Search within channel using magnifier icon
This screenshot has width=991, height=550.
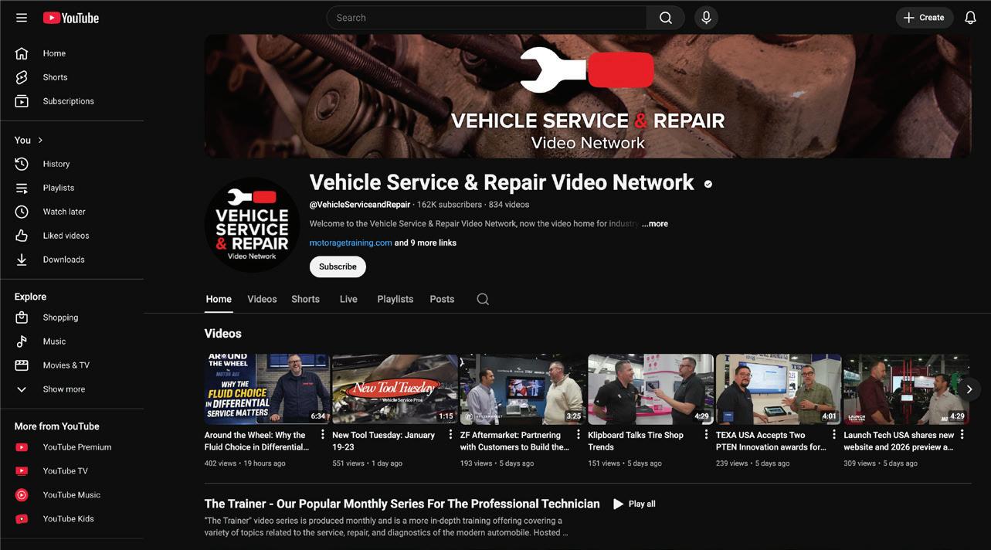[x=483, y=299]
